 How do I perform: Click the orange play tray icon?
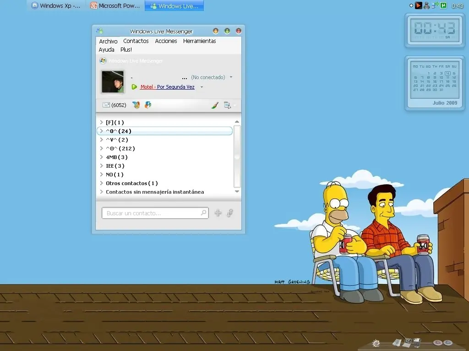[x=419, y=5]
